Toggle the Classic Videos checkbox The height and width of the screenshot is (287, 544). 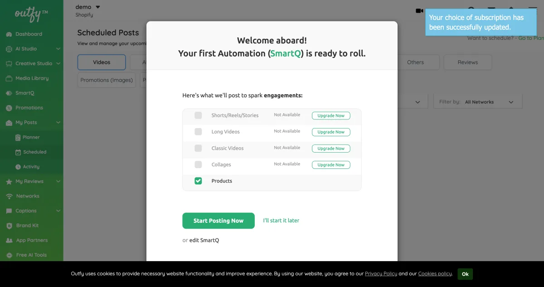click(x=198, y=148)
